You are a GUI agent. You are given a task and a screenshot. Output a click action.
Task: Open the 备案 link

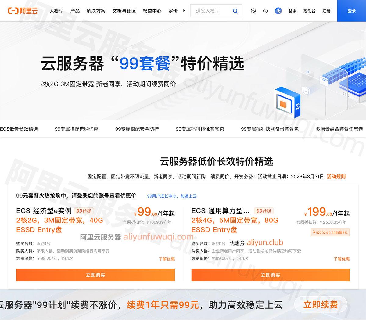(292, 11)
